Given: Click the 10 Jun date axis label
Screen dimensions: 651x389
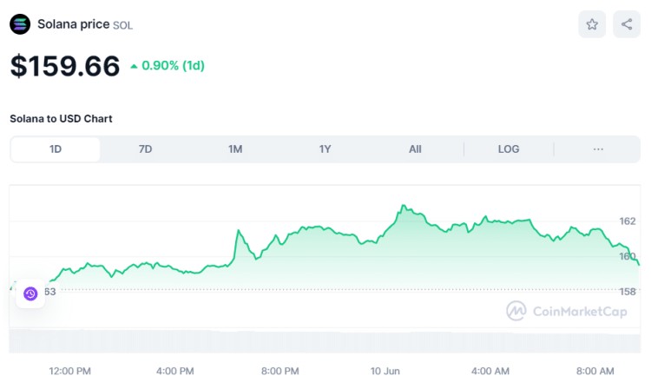Looking at the screenshot, I should click(385, 371).
